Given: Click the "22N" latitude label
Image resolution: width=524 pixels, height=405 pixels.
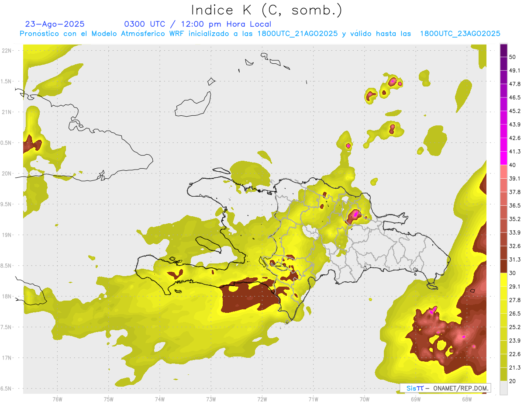Looking at the screenshot, I should [7, 50].
